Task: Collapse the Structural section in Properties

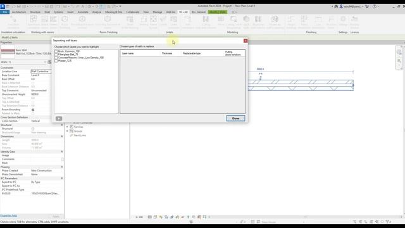Action: 62,125
